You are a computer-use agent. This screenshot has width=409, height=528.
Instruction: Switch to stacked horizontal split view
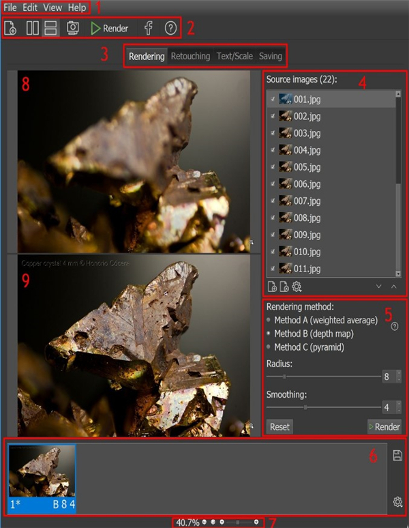pyautogui.click(x=50, y=28)
